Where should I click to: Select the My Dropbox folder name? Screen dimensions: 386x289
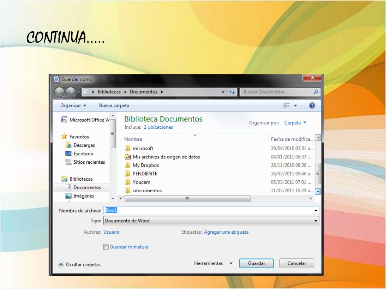(146, 165)
